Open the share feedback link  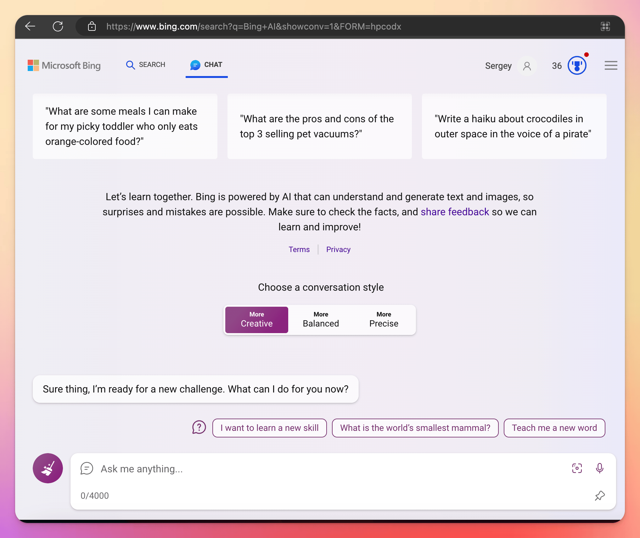pyautogui.click(x=455, y=212)
